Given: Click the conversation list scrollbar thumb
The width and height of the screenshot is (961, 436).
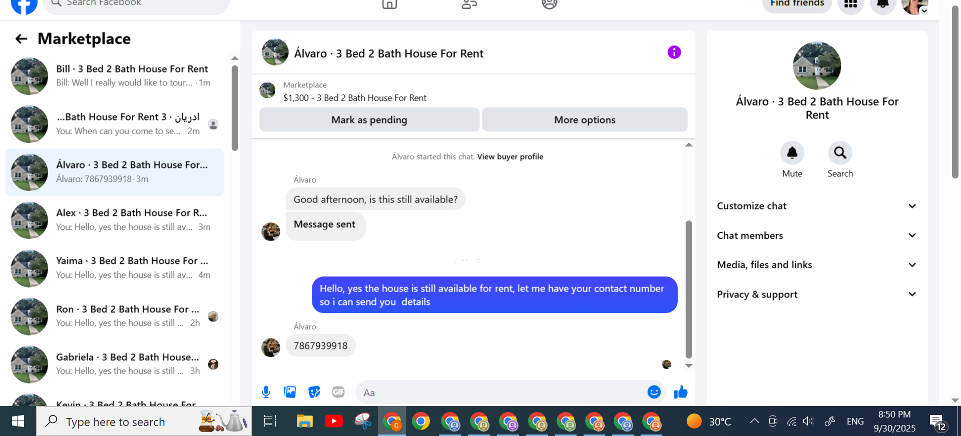Looking at the screenshot, I should tap(235, 108).
